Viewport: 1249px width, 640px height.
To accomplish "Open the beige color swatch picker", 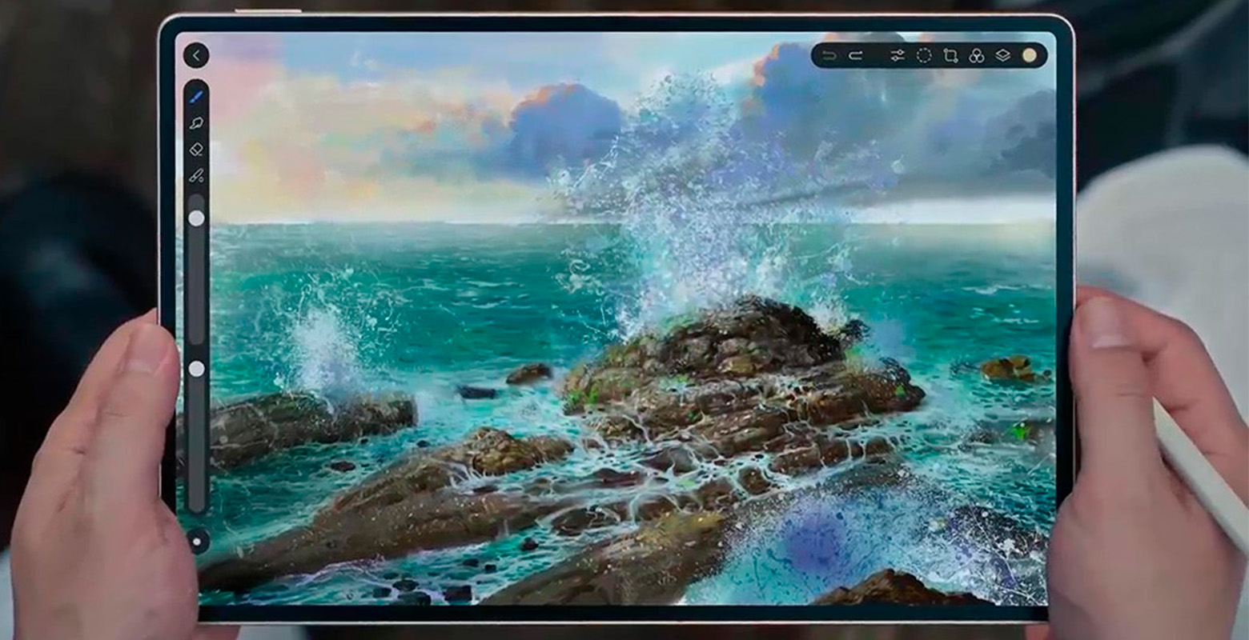I will click(x=1030, y=55).
